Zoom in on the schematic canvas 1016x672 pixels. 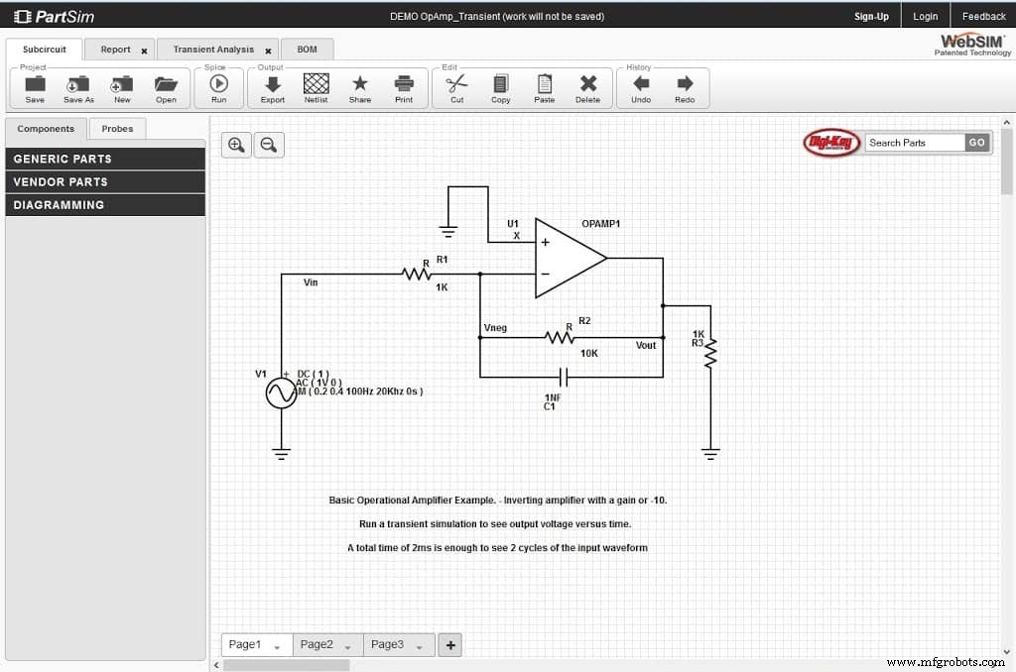(235, 145)
